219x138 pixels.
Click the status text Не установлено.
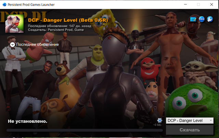(x=27, y=121)
